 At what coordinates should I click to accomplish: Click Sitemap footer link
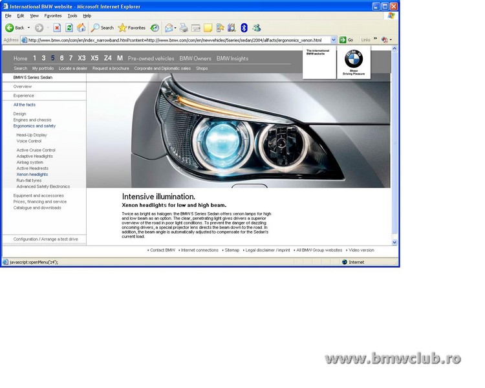[232, 250]
